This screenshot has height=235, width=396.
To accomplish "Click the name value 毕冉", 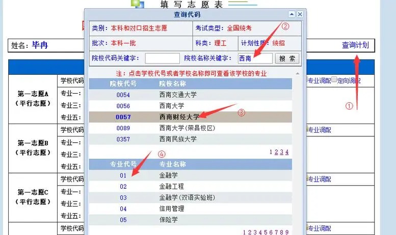I will pyautogui.click(x=40, y=45).
